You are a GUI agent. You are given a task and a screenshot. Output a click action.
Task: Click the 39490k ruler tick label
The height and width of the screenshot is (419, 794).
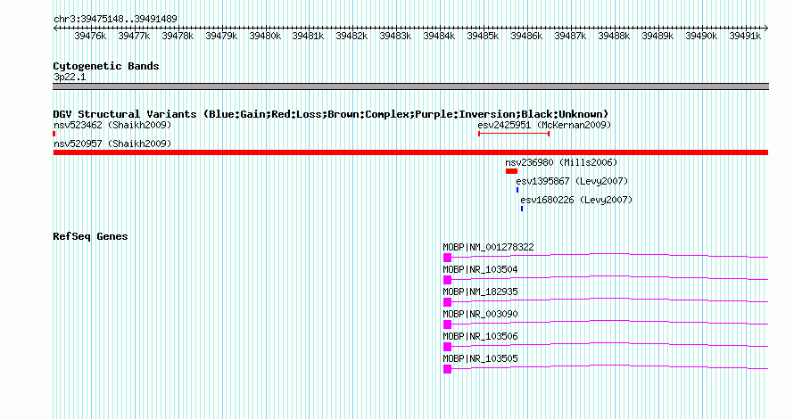click(701, 36)
